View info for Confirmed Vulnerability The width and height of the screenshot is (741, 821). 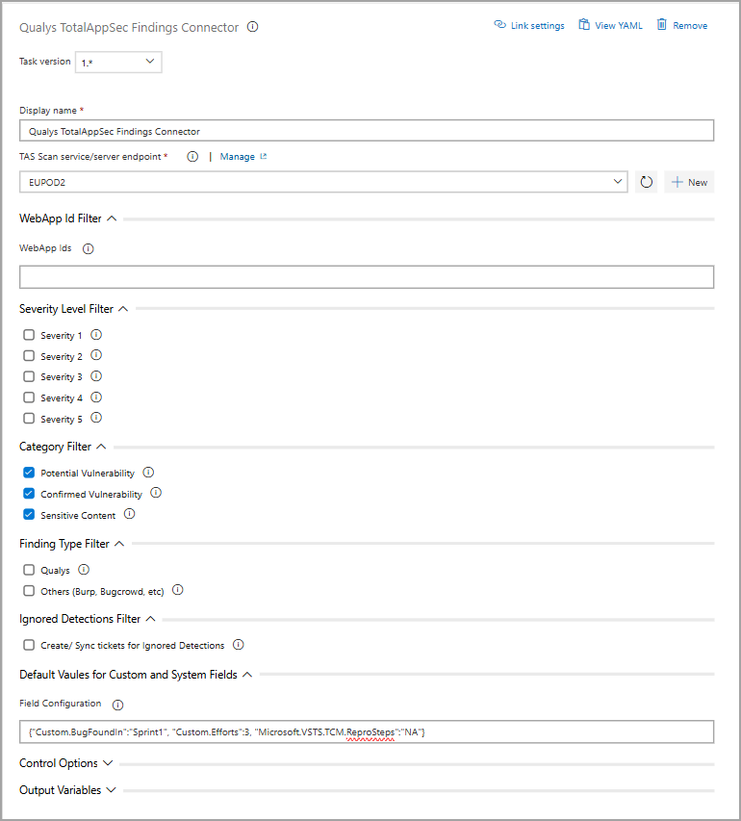pos(155,493)
